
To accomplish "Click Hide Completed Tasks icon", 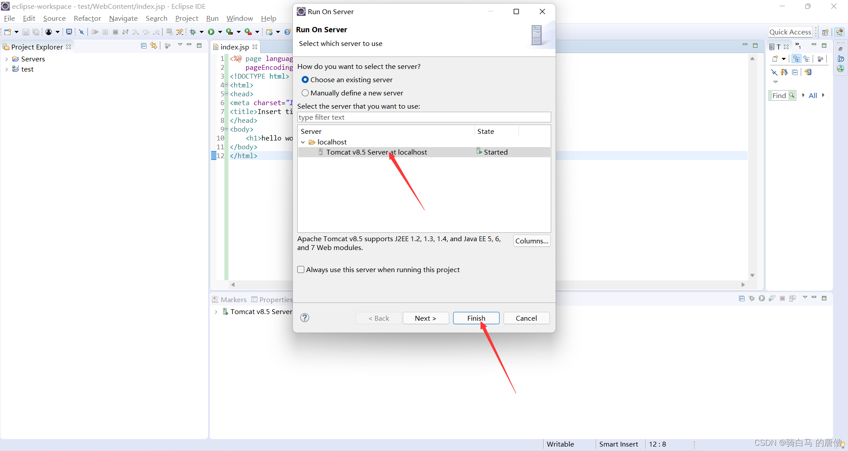I will [x=774, y=72].
